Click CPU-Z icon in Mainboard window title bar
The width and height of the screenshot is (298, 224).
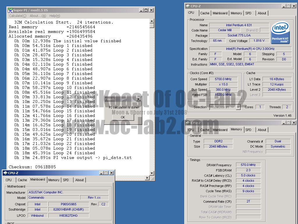point(6,173)
